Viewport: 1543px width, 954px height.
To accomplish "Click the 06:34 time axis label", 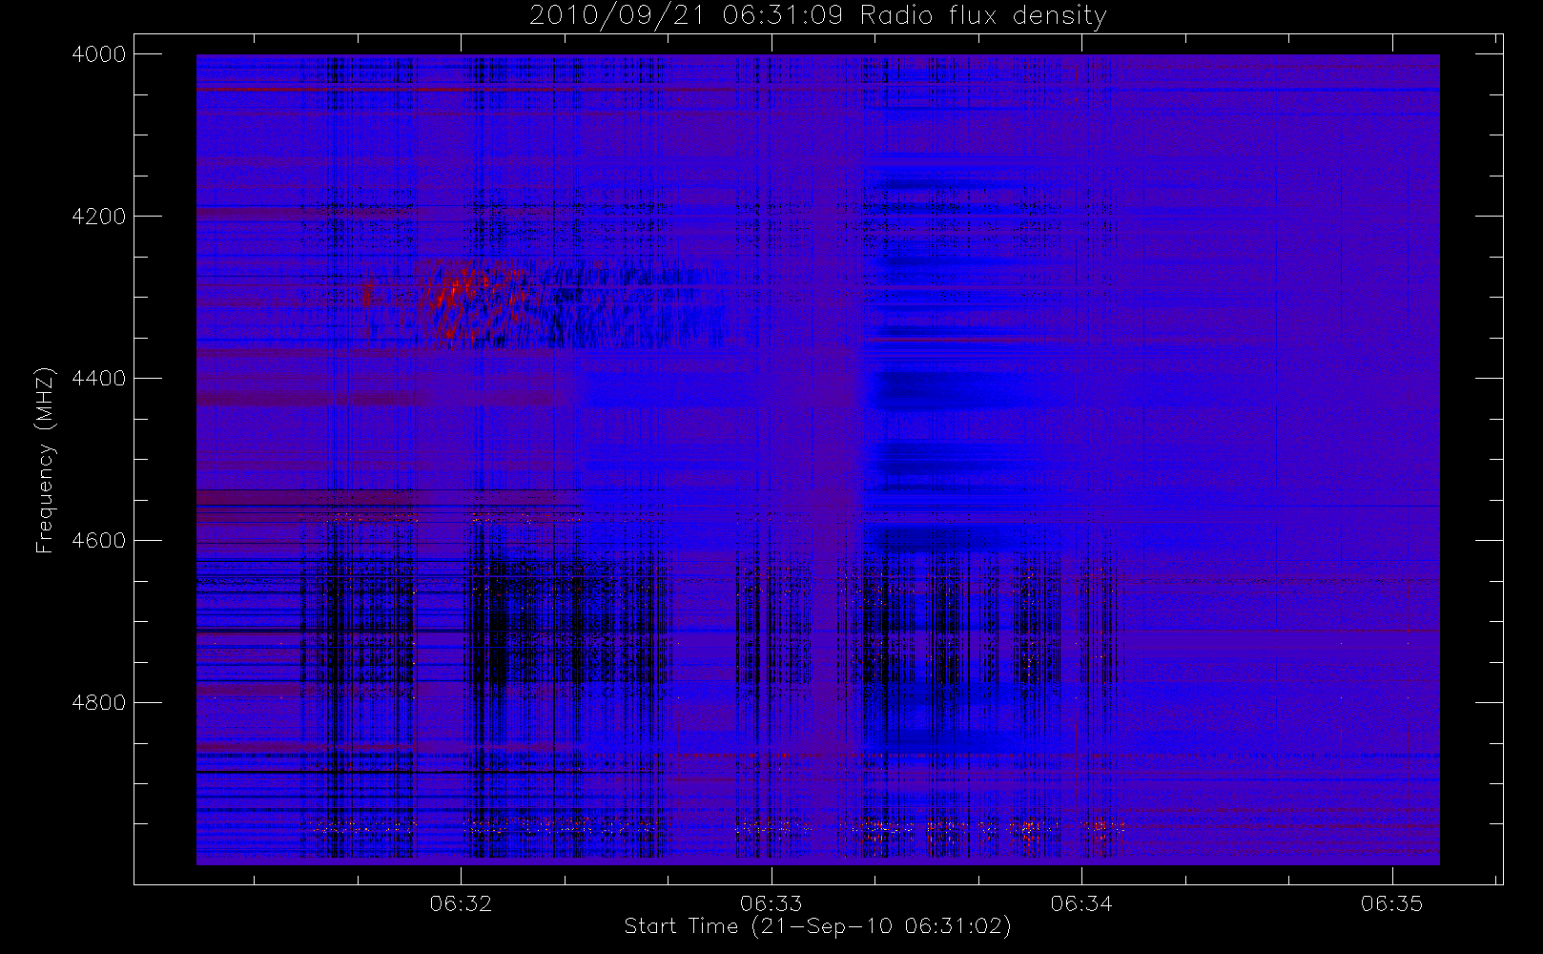I will click(x=1081, y=903).
